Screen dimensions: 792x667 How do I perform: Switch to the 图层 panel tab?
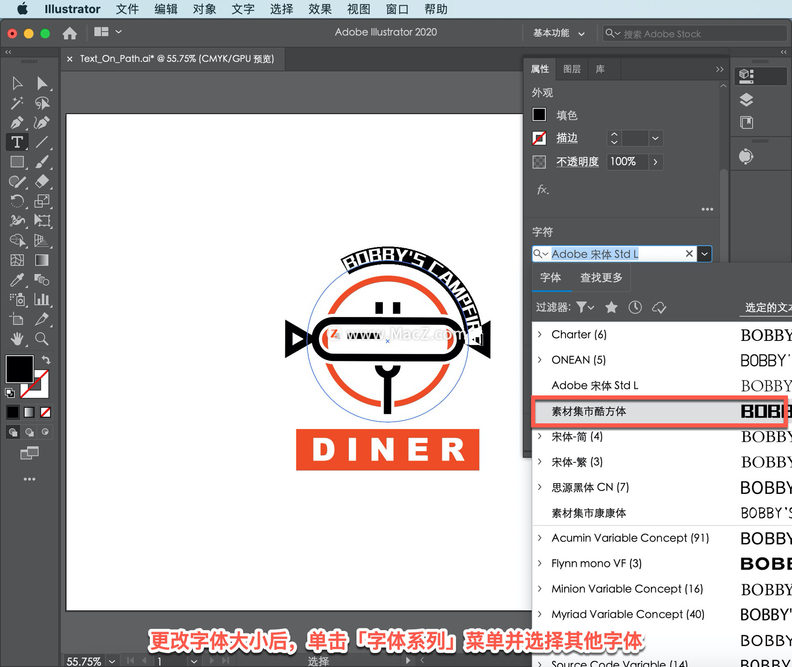pos(572,69)
